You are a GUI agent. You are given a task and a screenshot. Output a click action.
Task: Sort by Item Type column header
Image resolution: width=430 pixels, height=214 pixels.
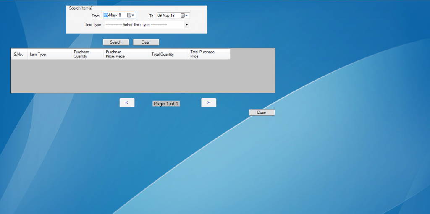click(x=50, y=54)
